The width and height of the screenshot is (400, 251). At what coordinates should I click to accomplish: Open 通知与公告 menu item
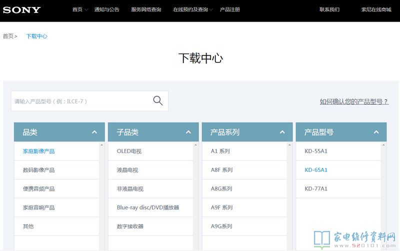pos(106,9)
